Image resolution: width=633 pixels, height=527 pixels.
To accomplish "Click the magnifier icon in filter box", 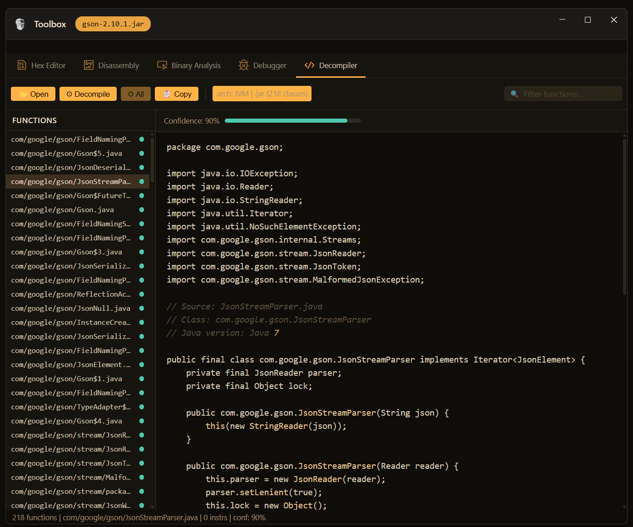I will click(x=514, y=94).
